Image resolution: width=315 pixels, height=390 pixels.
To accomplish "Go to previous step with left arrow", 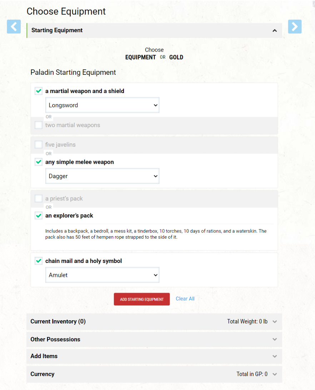I will 14,26.
